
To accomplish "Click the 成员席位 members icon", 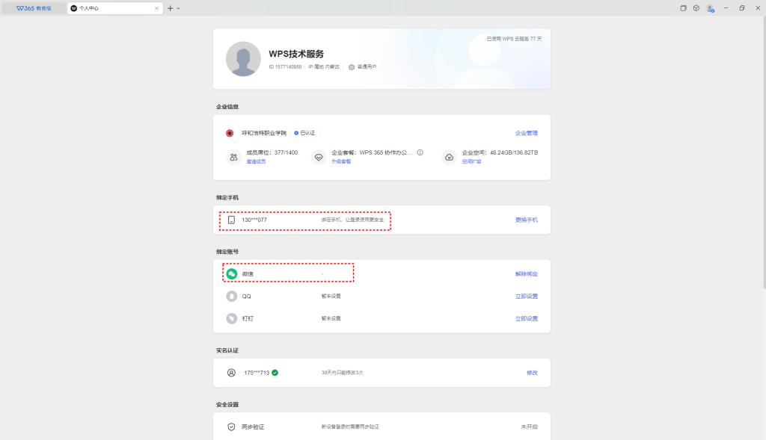I will click(x=233, y=157).
